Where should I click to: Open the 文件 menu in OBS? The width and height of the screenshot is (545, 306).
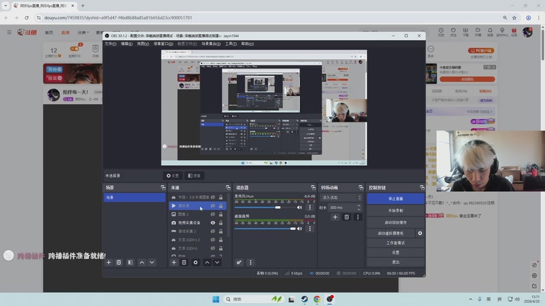[x=110, y=44]
